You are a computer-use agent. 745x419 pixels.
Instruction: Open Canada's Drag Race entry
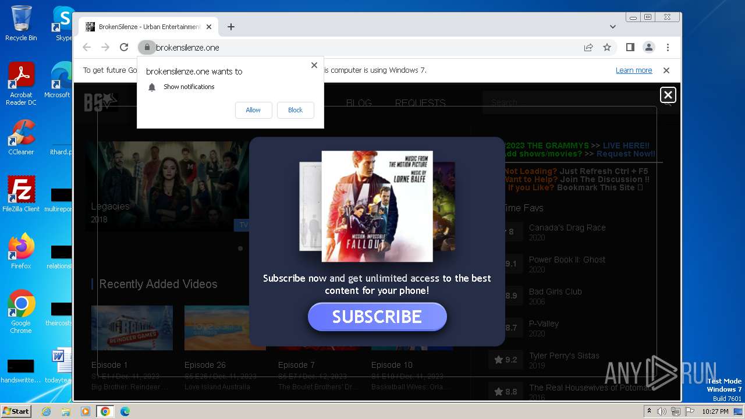click(x=567, y=228)
